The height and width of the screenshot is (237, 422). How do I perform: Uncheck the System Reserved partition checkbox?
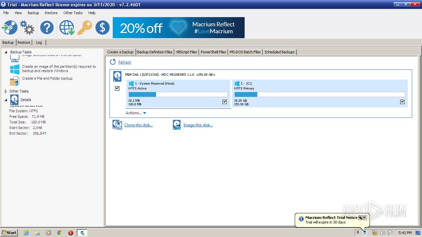[x=225, y=102]
